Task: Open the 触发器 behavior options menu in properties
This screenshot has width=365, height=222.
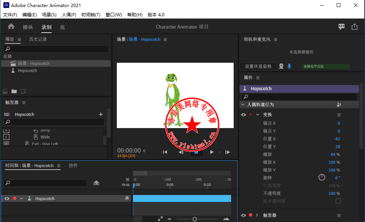Action: pyautogui.click(x=339, y=215)
